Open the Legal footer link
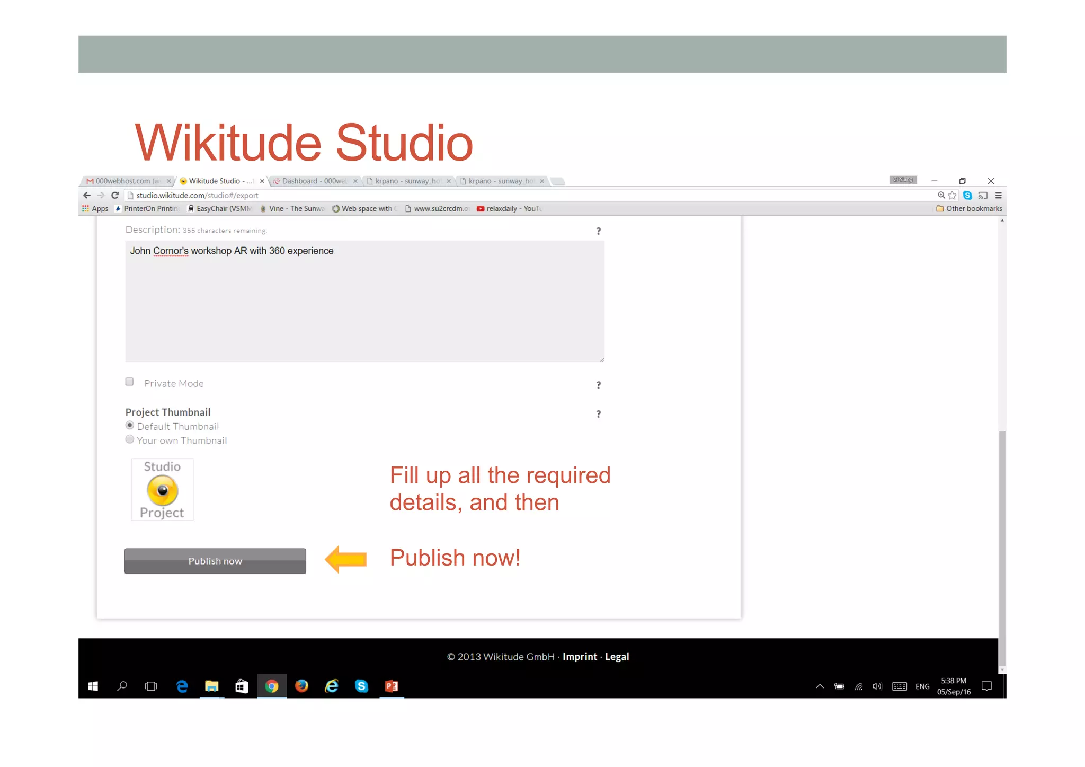The width and height of the screenshot is (1085, 767). (617, 657)
